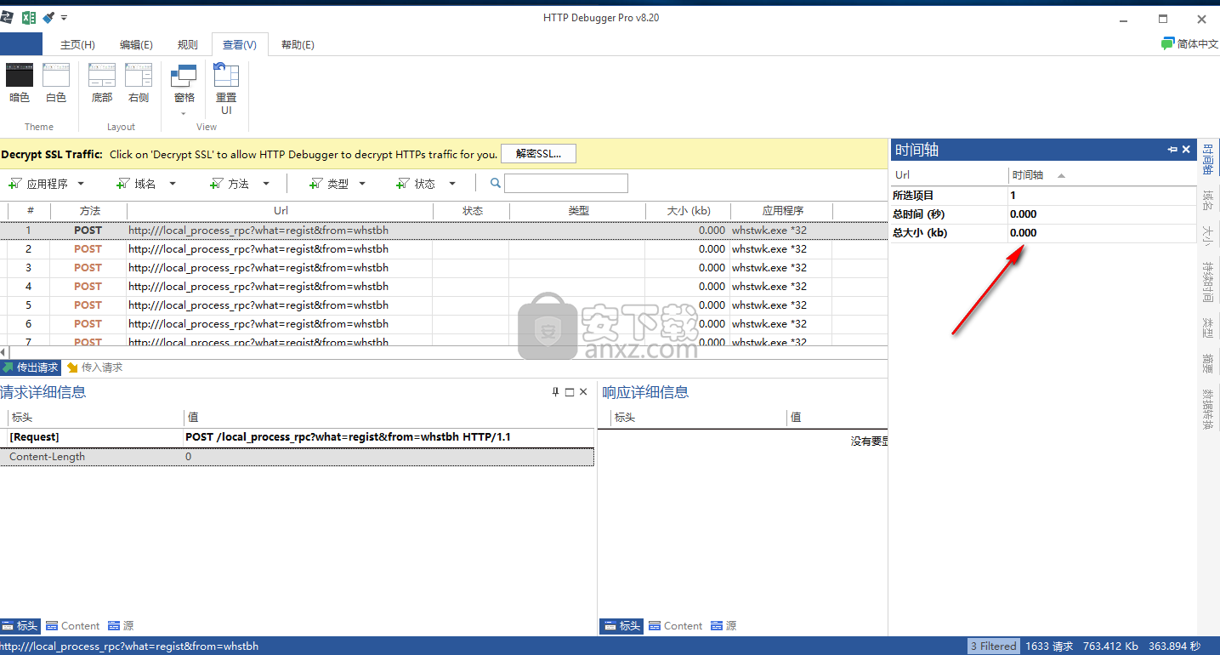Screen dimensions: 1220x655
Task: Focus the search filter input box
Action: coord(566,183)
